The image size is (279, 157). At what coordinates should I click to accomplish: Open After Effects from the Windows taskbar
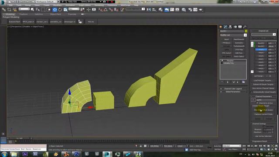point(25,154)
